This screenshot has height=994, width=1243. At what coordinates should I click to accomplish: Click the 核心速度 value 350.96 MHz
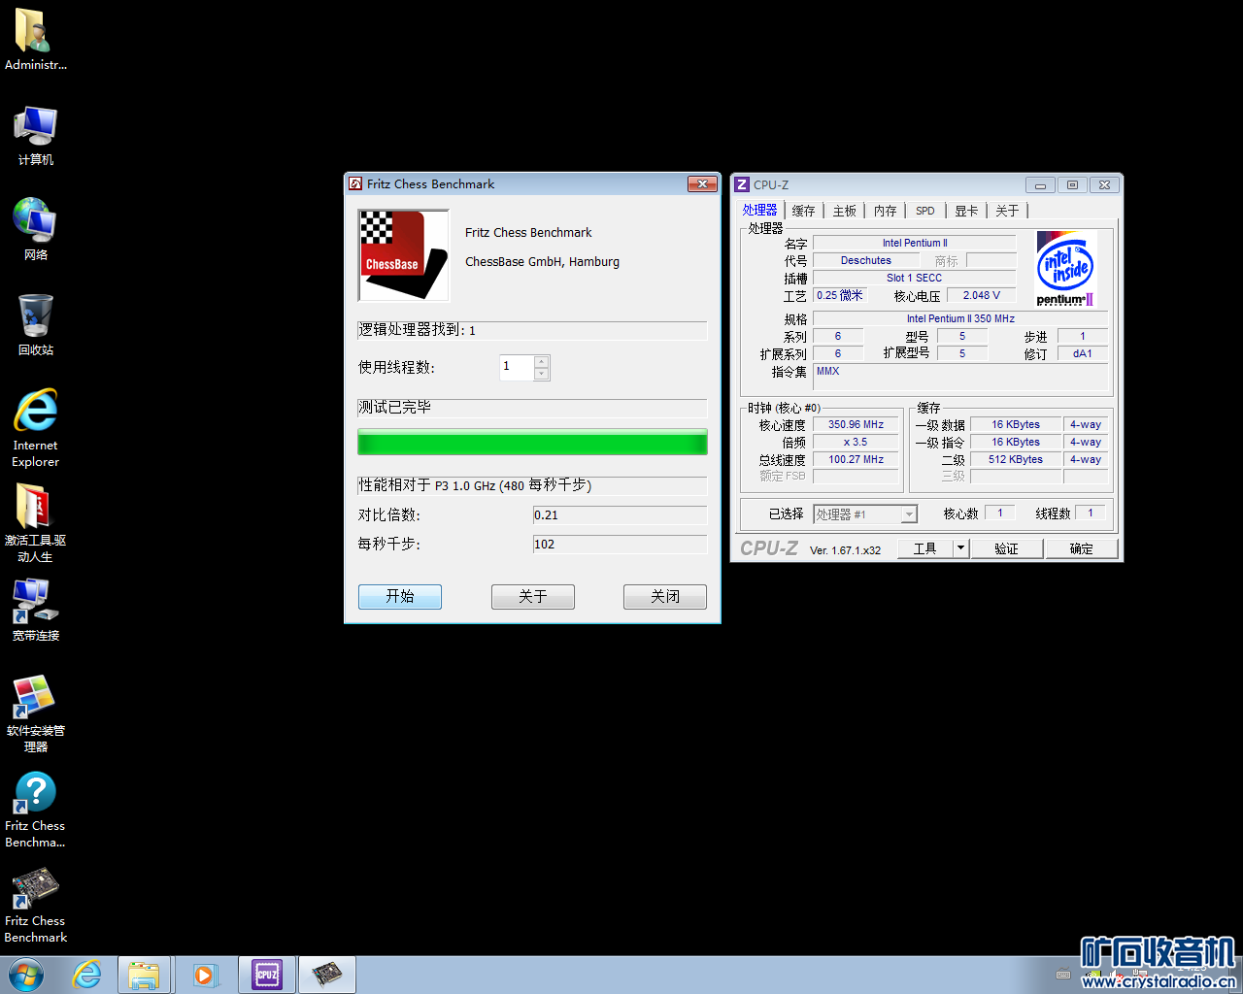857,424
